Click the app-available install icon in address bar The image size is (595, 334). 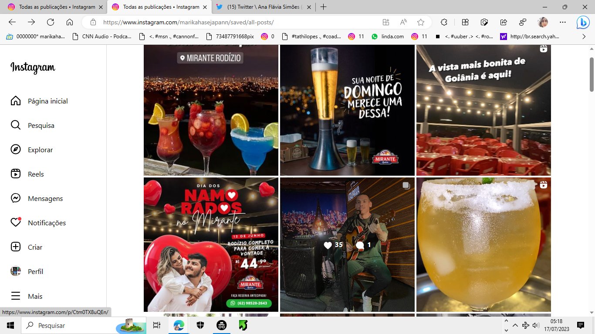tap(386, 22)
